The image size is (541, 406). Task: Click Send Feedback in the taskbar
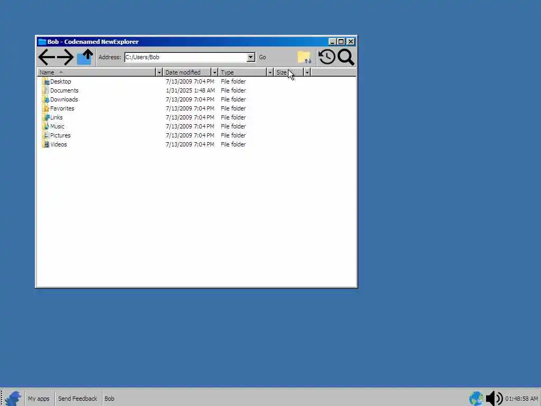point(78,399)
